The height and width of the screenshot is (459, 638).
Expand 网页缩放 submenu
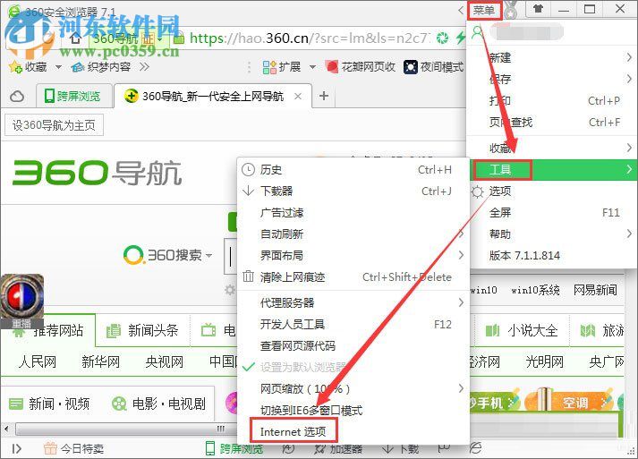click(x=352, y=388)
